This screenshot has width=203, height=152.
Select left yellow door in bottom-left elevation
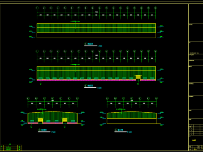(x=40, y=120)
